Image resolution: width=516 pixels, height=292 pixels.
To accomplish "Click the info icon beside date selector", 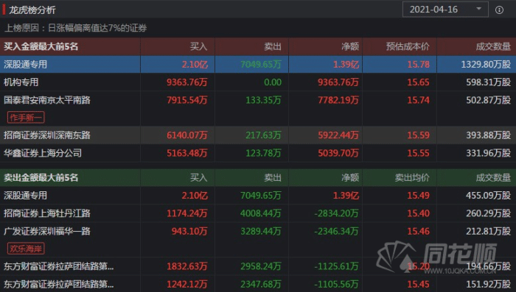I will [499, 10].
